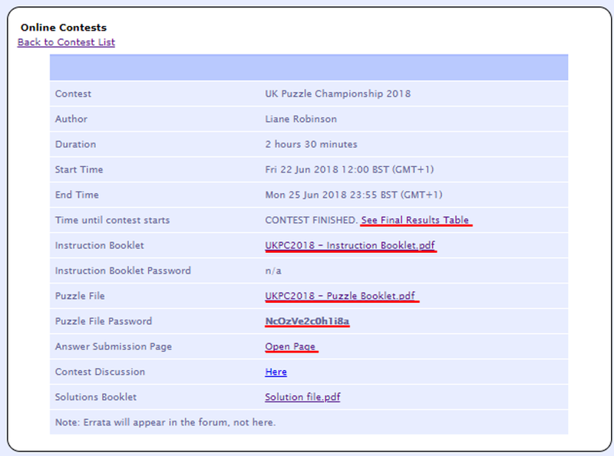
Task: Click the Start Time row label
Action: pos(79,169)
